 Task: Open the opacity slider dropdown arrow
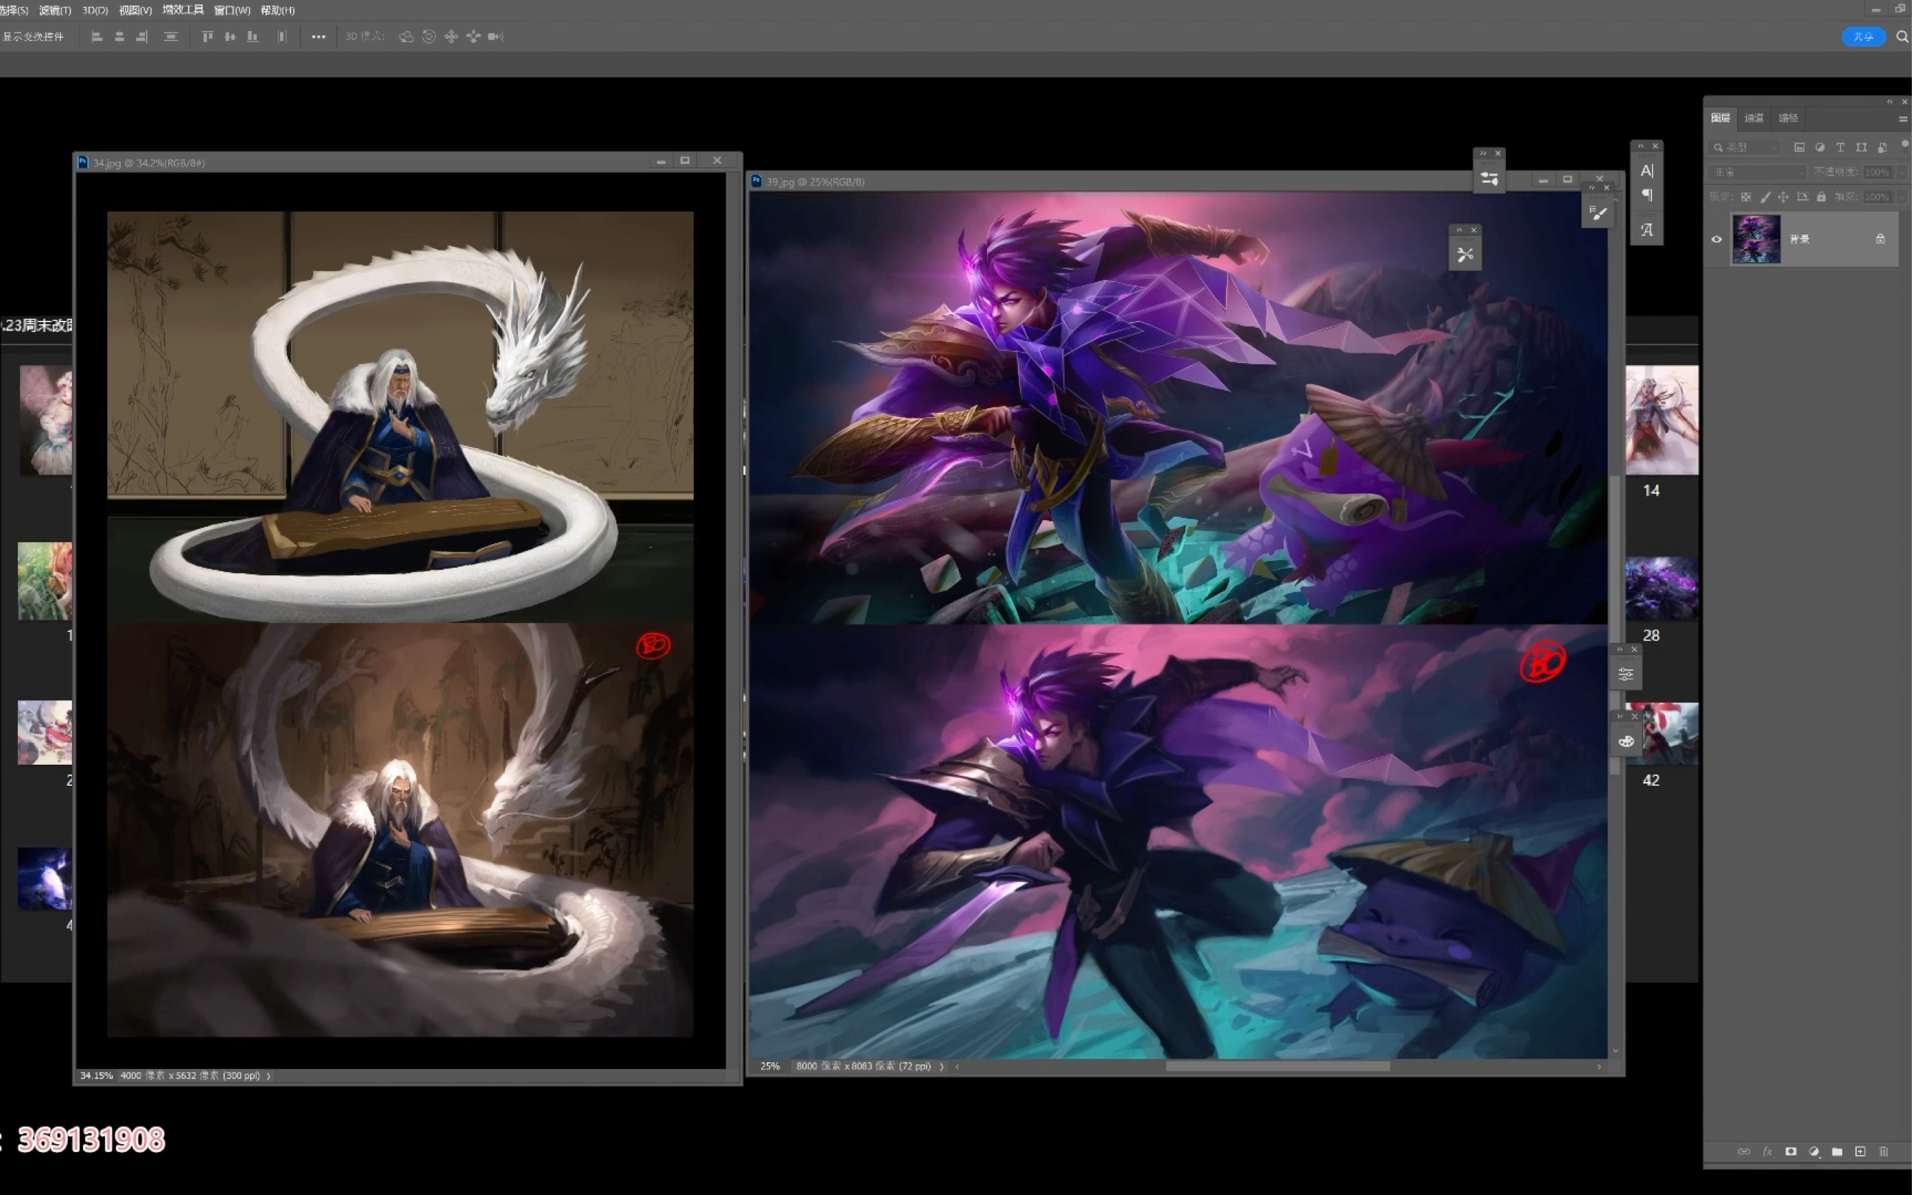click(x=1901, y=172)
